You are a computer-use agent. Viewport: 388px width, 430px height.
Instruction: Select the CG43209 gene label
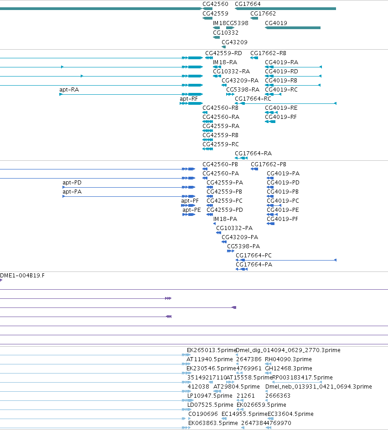234,42
